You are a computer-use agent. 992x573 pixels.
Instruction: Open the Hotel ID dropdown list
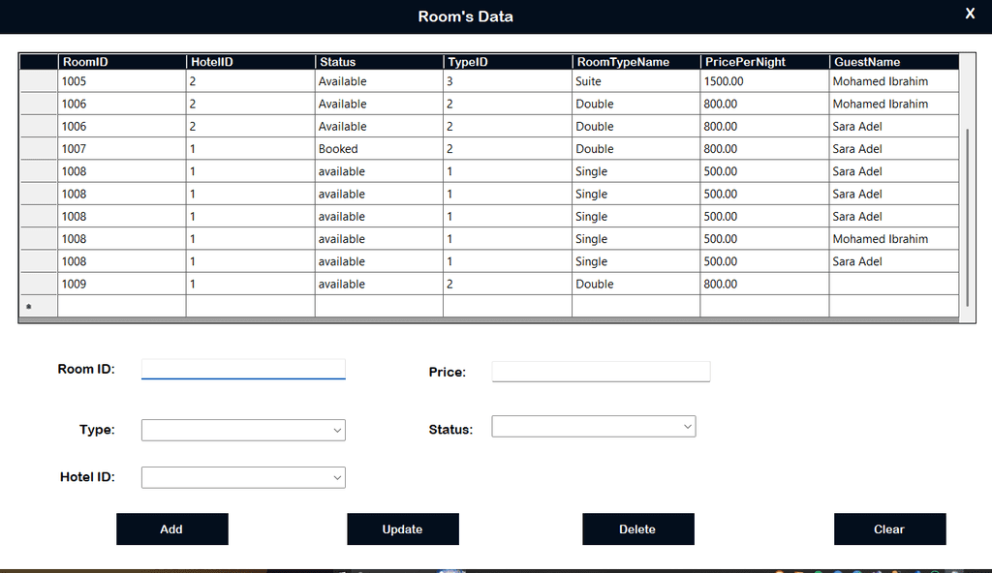click(x=243, y=477)
